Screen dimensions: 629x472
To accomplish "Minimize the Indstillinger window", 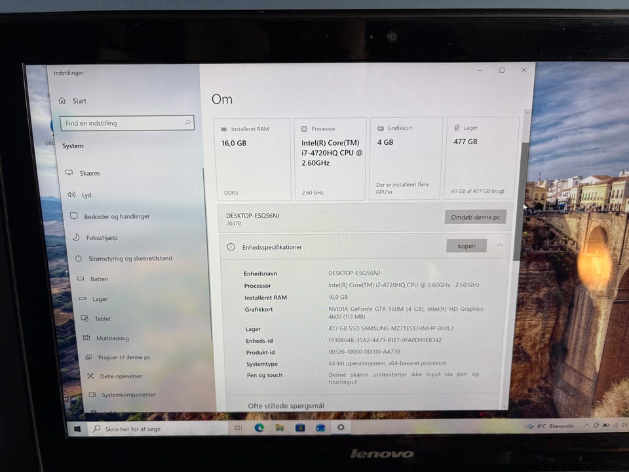I will tap(480, 70).
